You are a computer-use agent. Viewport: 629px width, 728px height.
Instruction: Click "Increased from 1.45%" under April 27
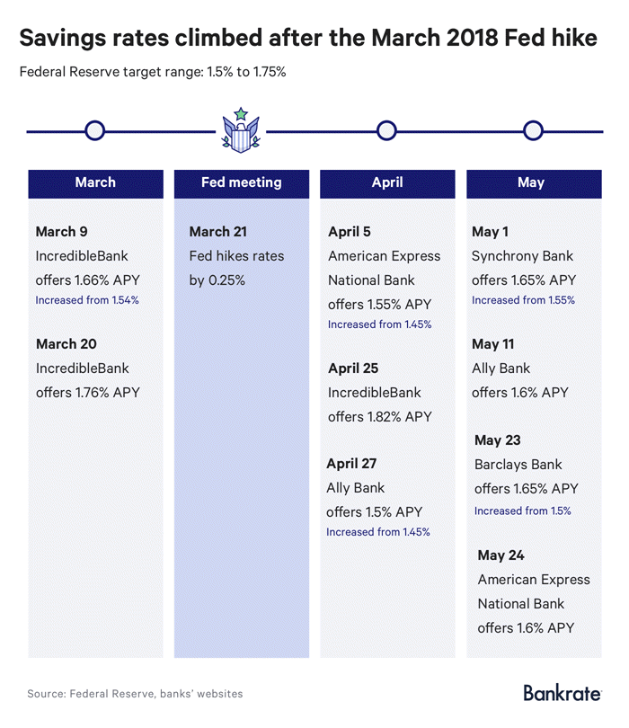[378, 532]
